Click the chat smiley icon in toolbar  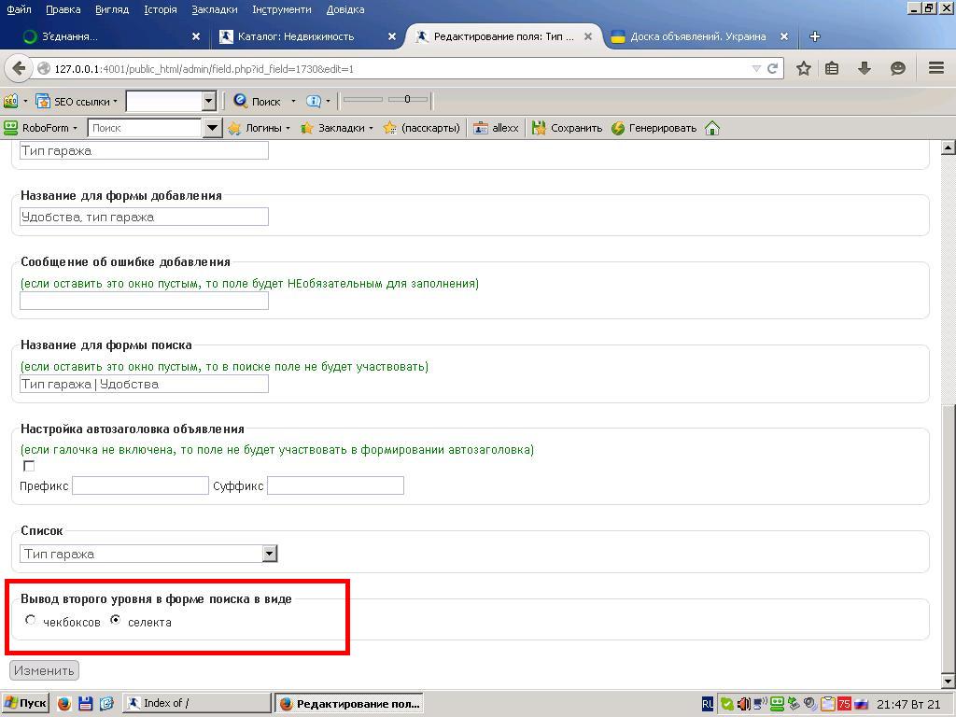coord(897,68)
